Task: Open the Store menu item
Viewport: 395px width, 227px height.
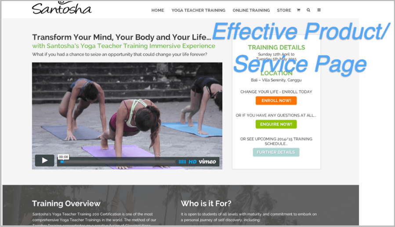Action: 284,11
